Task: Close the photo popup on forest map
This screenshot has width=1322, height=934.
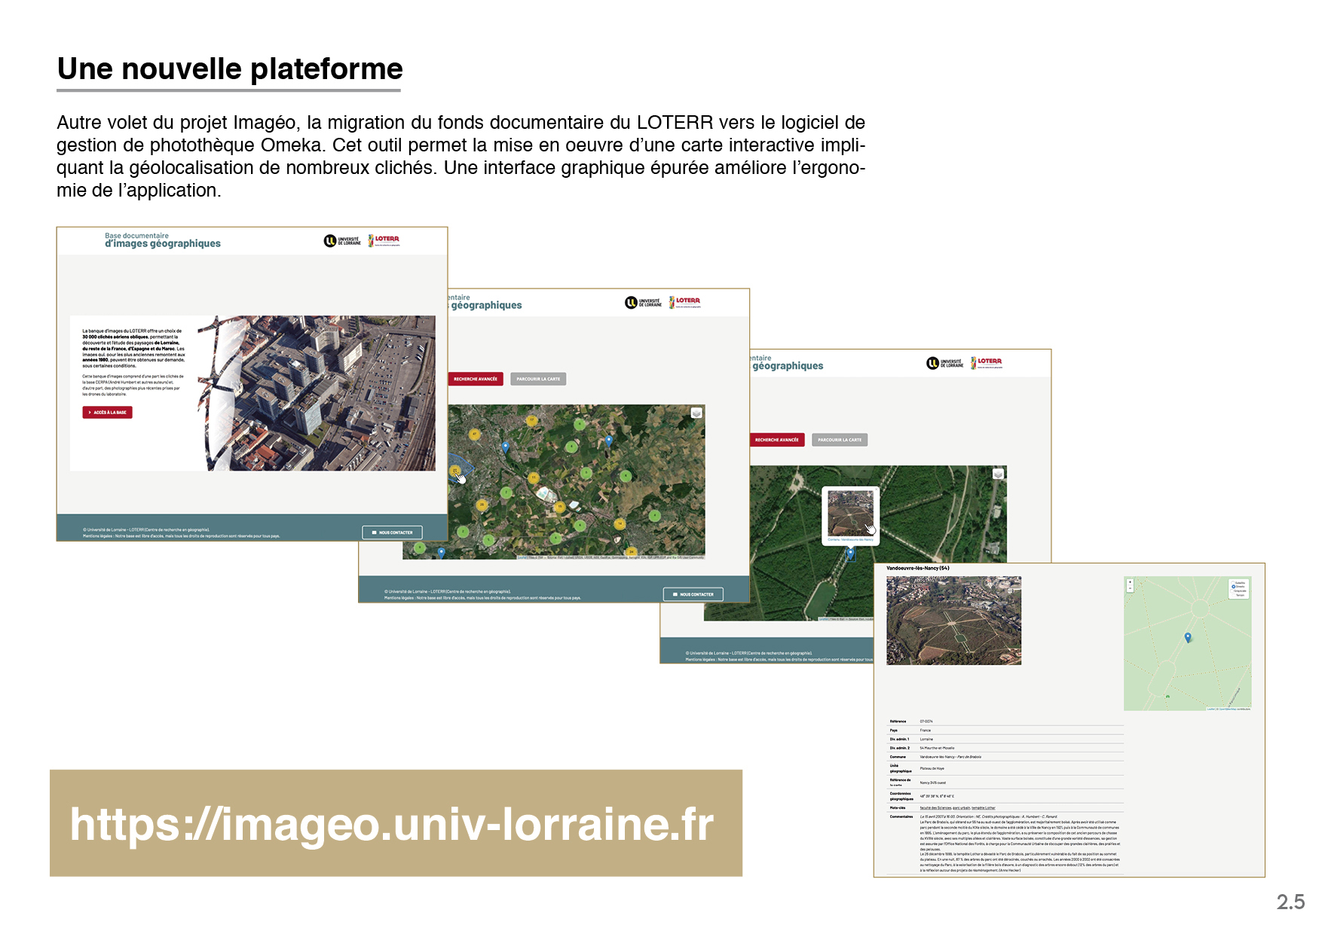Action: point(875,491)
